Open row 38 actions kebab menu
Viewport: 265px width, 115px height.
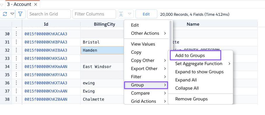[x=16, y=99]
